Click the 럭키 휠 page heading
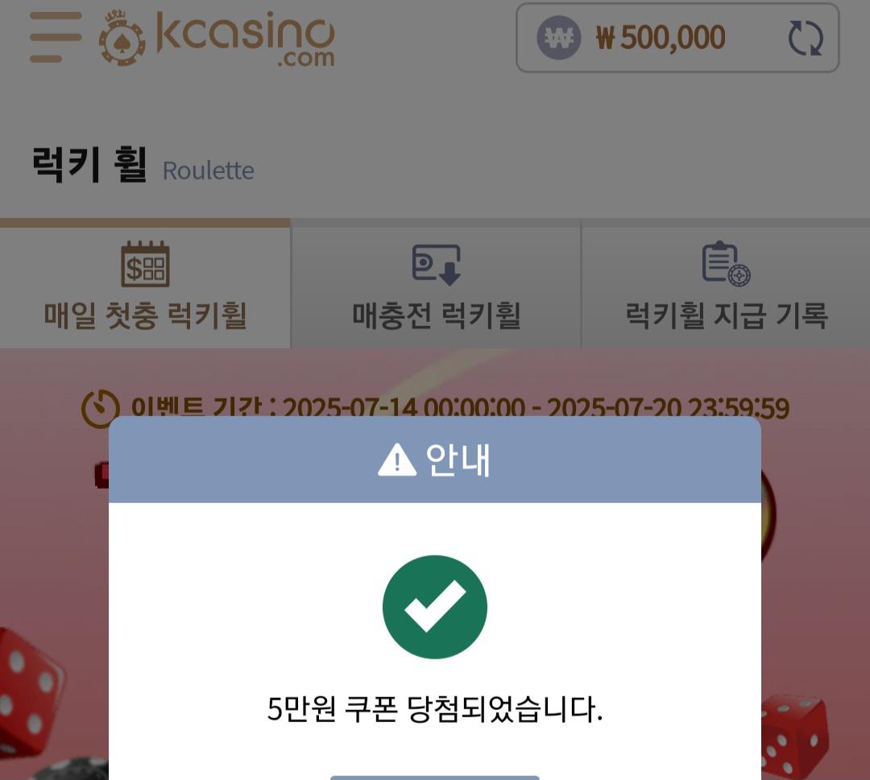This screenshot has height=780, width=870. tap(89, 165)
